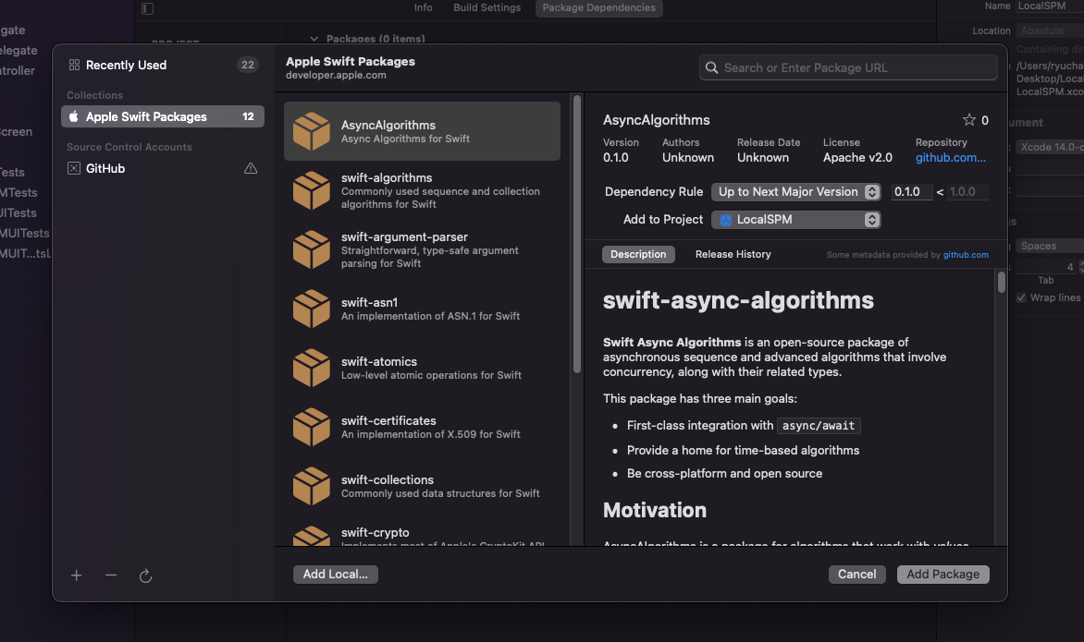Open github.com metadata provider link
Image resolution: width=1084 pixels, height=642 pixels.
[966, 255]
